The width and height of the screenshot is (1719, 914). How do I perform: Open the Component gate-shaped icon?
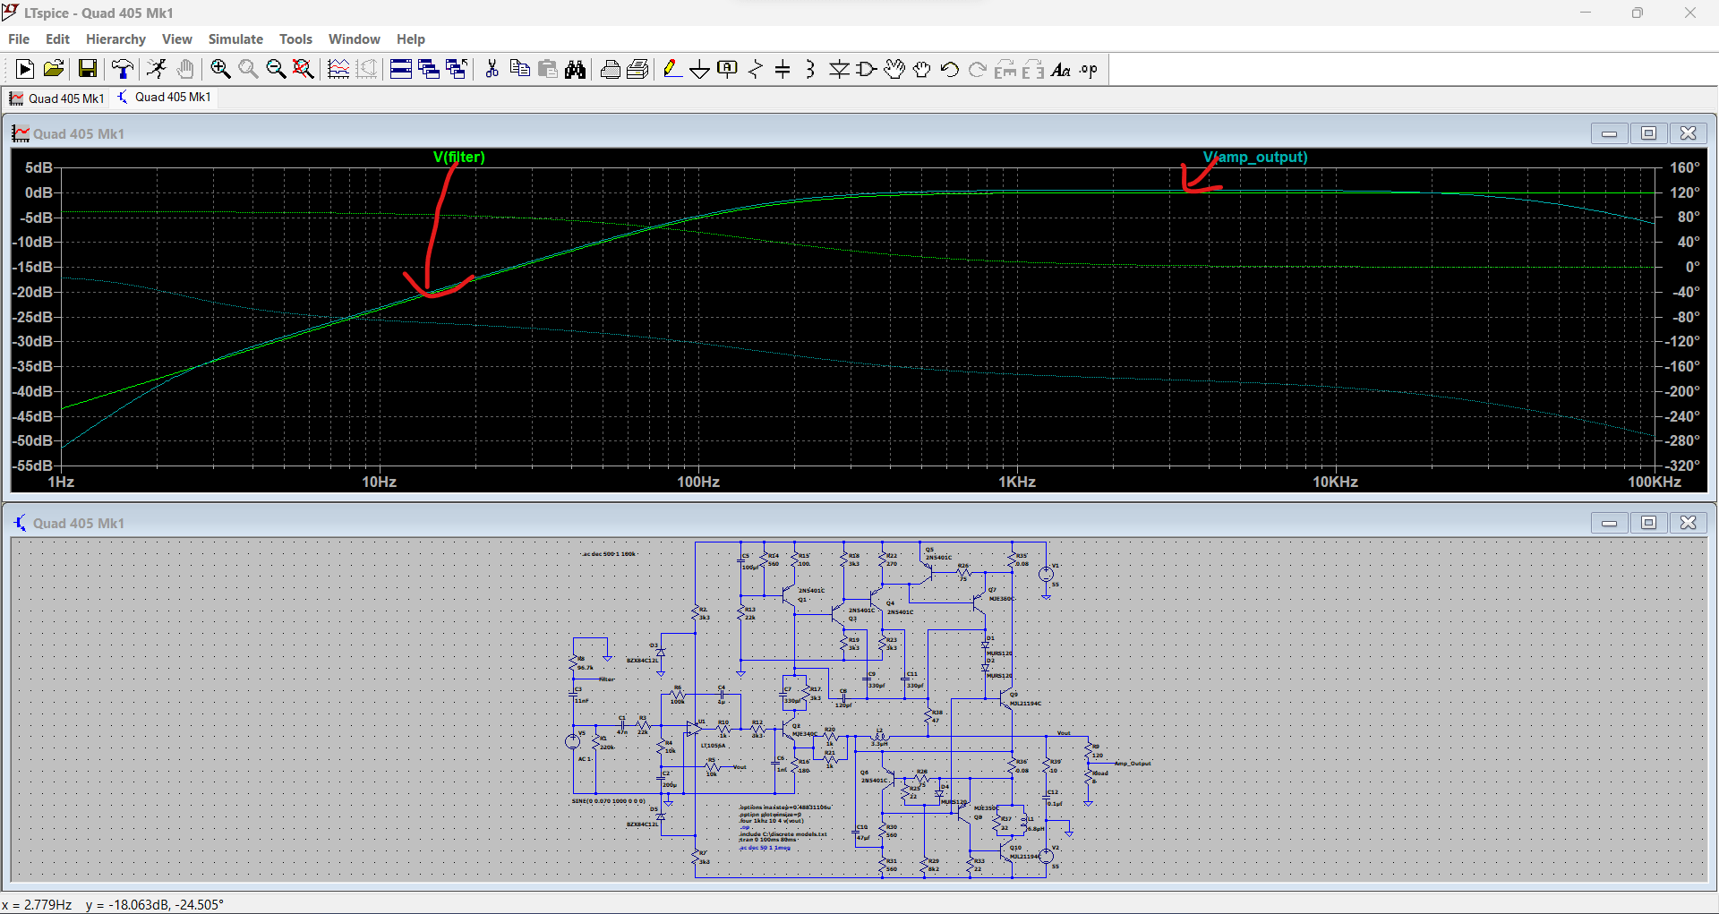[866, 69]
